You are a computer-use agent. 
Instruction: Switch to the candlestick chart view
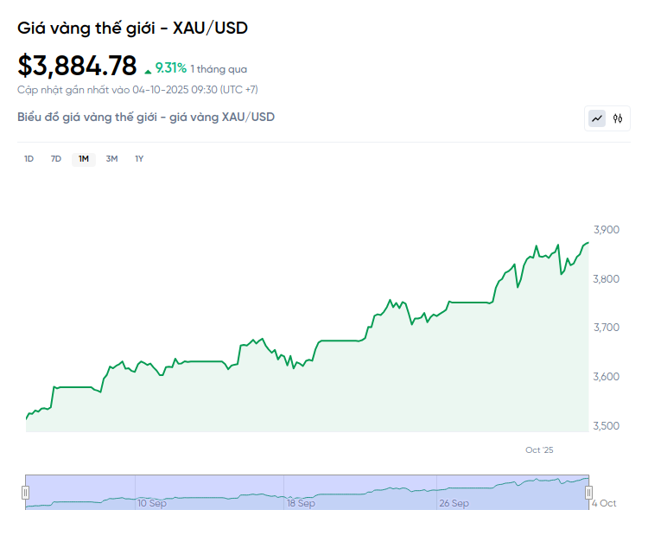coord(618,118)
